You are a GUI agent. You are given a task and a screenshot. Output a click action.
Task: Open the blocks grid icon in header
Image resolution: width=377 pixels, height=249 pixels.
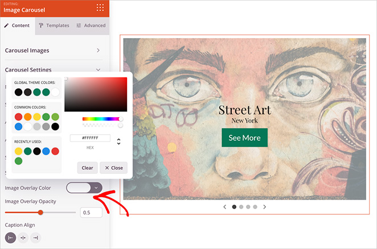tap(100, 7)
